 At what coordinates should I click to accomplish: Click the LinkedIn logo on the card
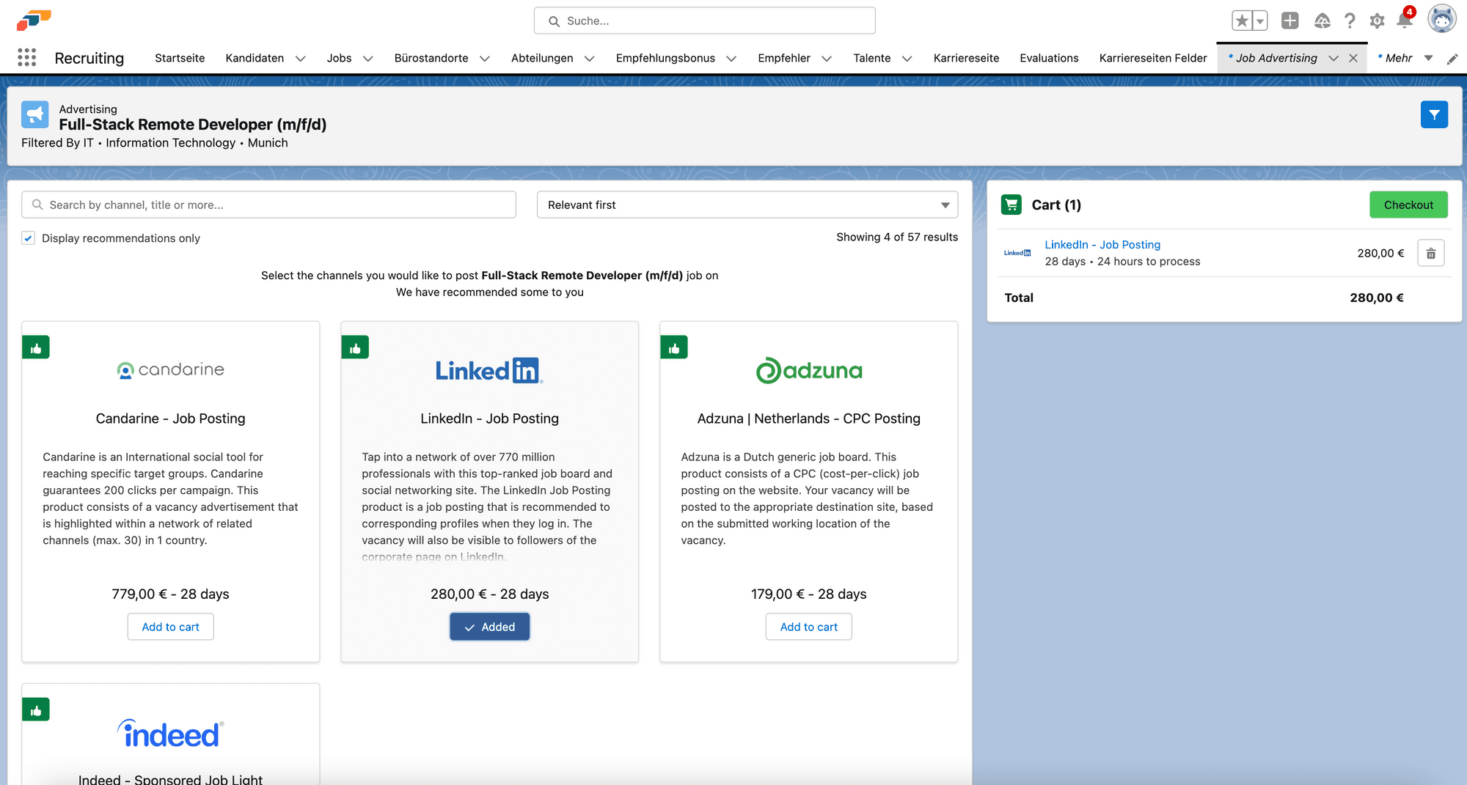(x=489, y=370)
